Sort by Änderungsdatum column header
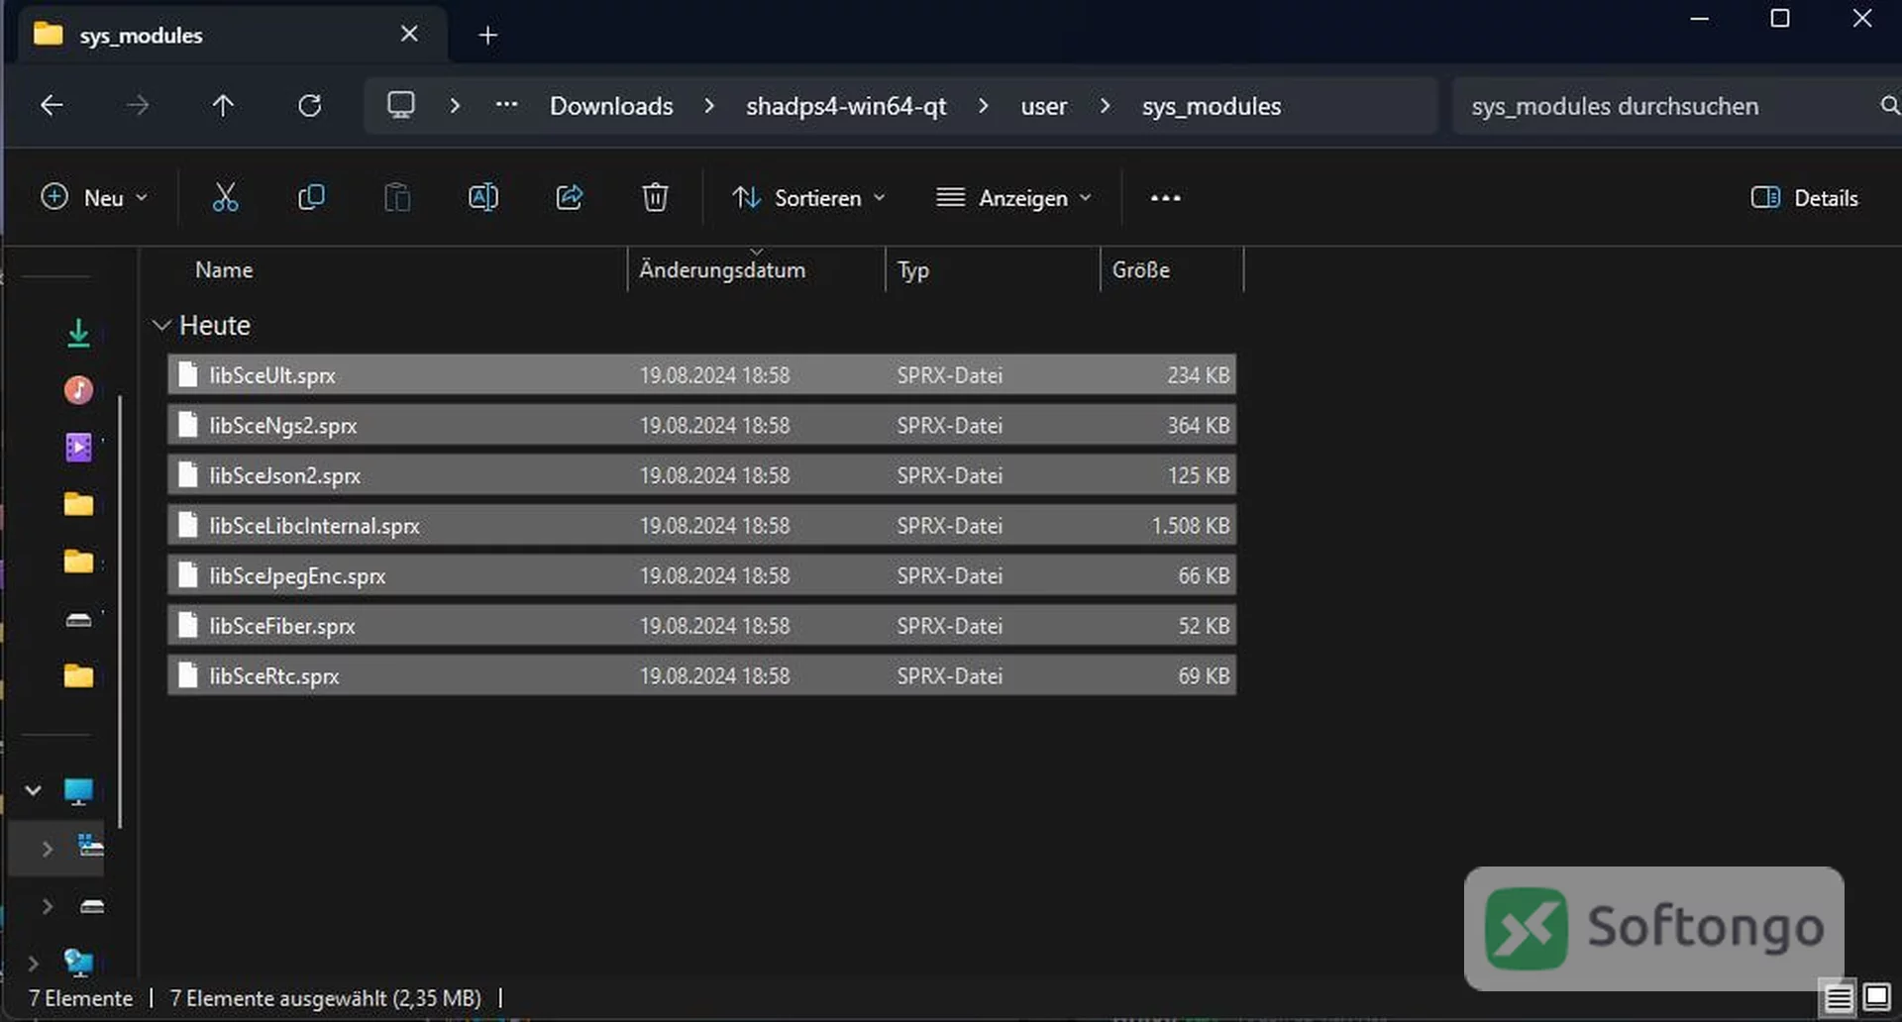 coord(722,269)
